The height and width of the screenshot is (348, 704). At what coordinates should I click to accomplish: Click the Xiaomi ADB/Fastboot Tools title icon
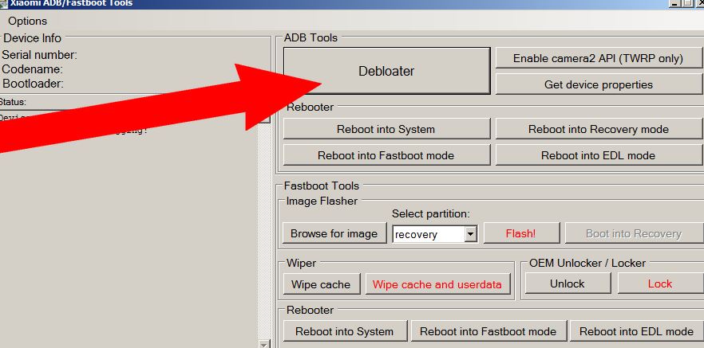3,3
